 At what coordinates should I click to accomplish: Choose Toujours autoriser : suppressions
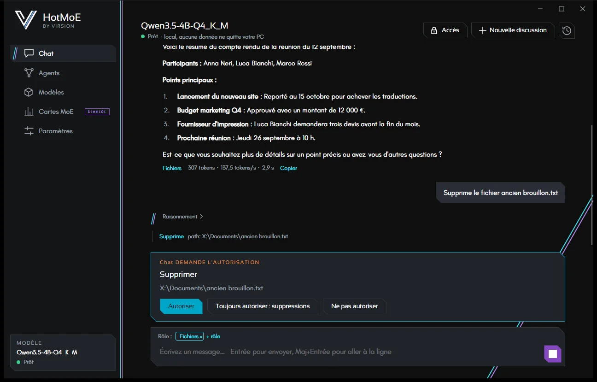263,306
